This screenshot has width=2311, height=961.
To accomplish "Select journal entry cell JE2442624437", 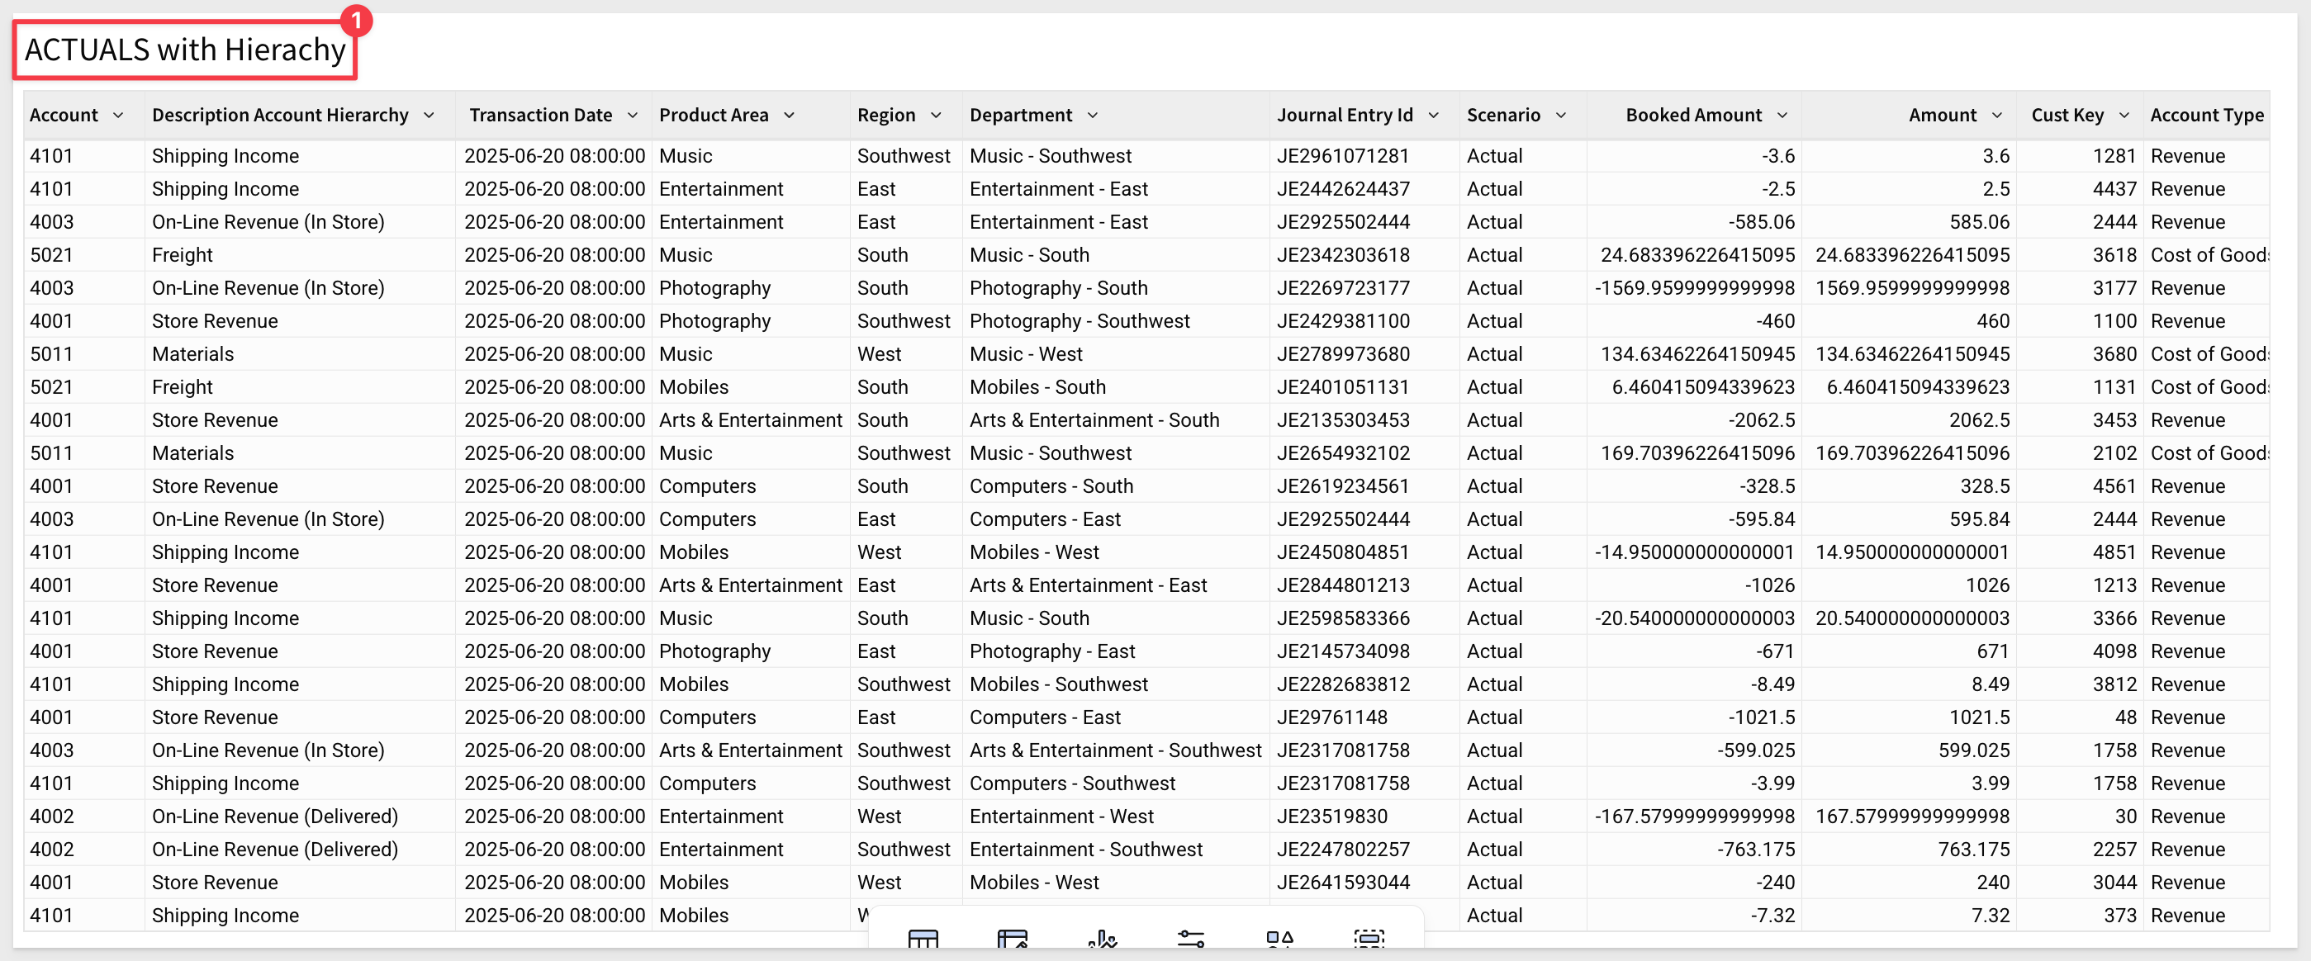I will click(1343, 189).
